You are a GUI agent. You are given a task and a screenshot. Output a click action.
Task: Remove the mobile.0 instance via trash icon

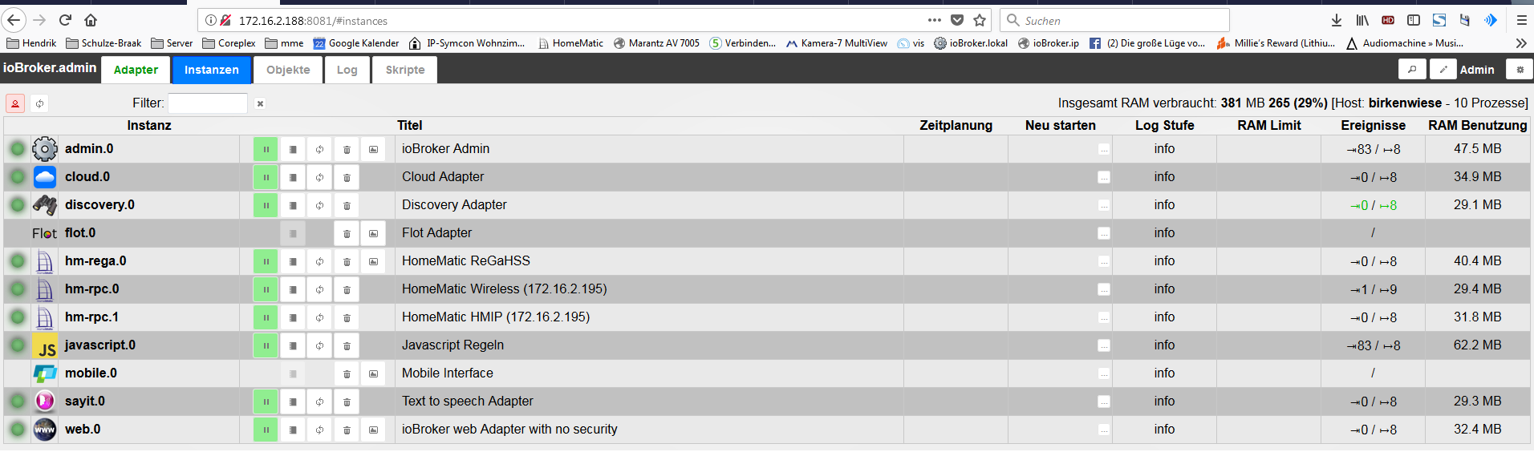pyautogui.click(x=347, y=373)
